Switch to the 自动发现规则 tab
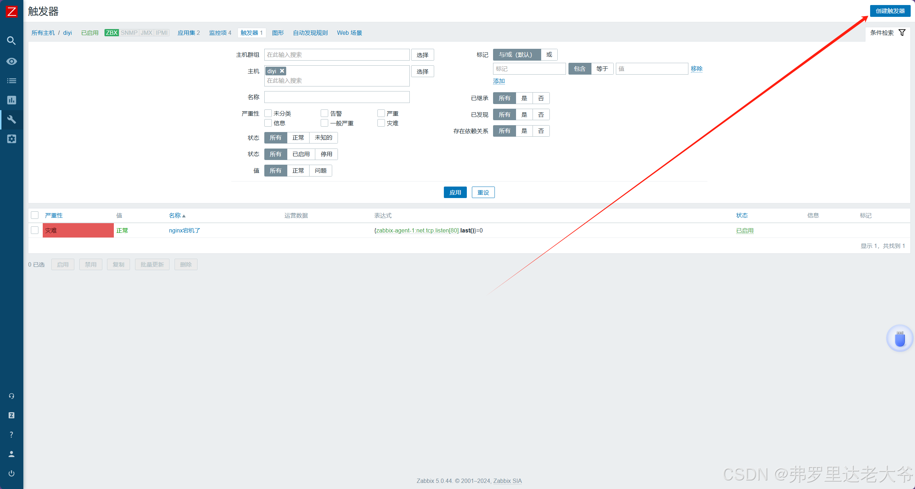The height and width of the screenshot is (489, 915). [310, 33]
